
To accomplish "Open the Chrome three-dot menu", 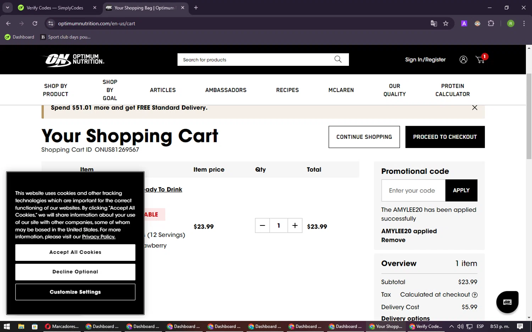I will coord(524,23).
